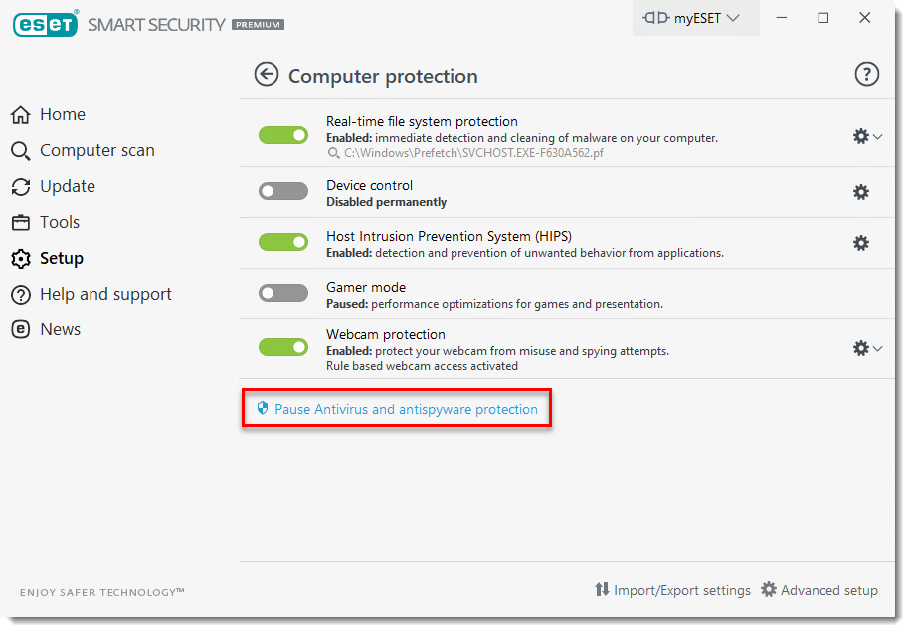Open help via the question mark icon
910x632 pixels.
click(x=866, y=74)
